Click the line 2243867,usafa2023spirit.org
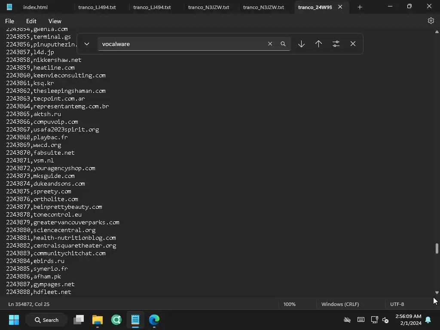The image size is (440, 330). point(52,129)
